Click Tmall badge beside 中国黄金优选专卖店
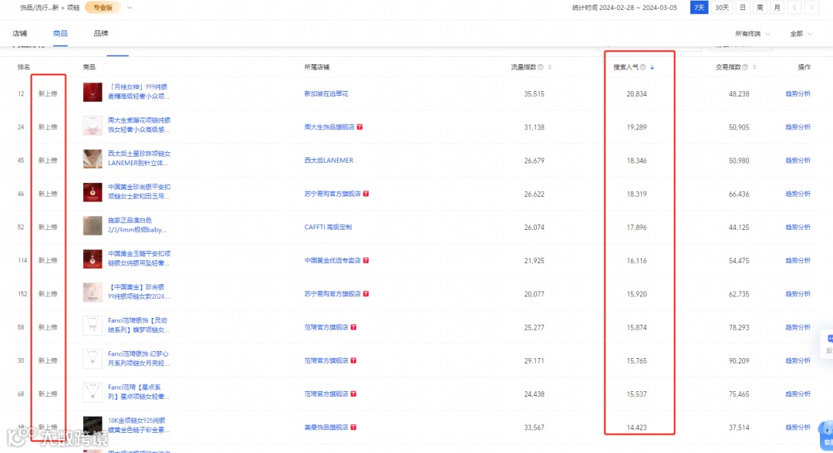Image resolution: width=833 pixels, height=453 pixels. (x=366, y=261)
